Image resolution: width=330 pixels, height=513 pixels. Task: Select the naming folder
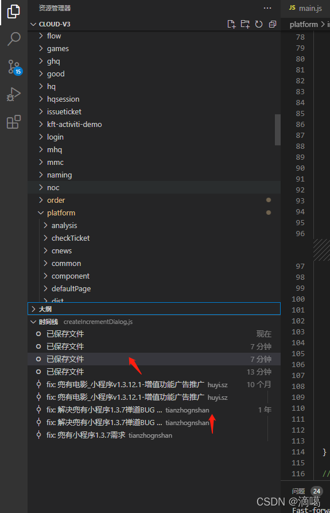coord(154,175)
